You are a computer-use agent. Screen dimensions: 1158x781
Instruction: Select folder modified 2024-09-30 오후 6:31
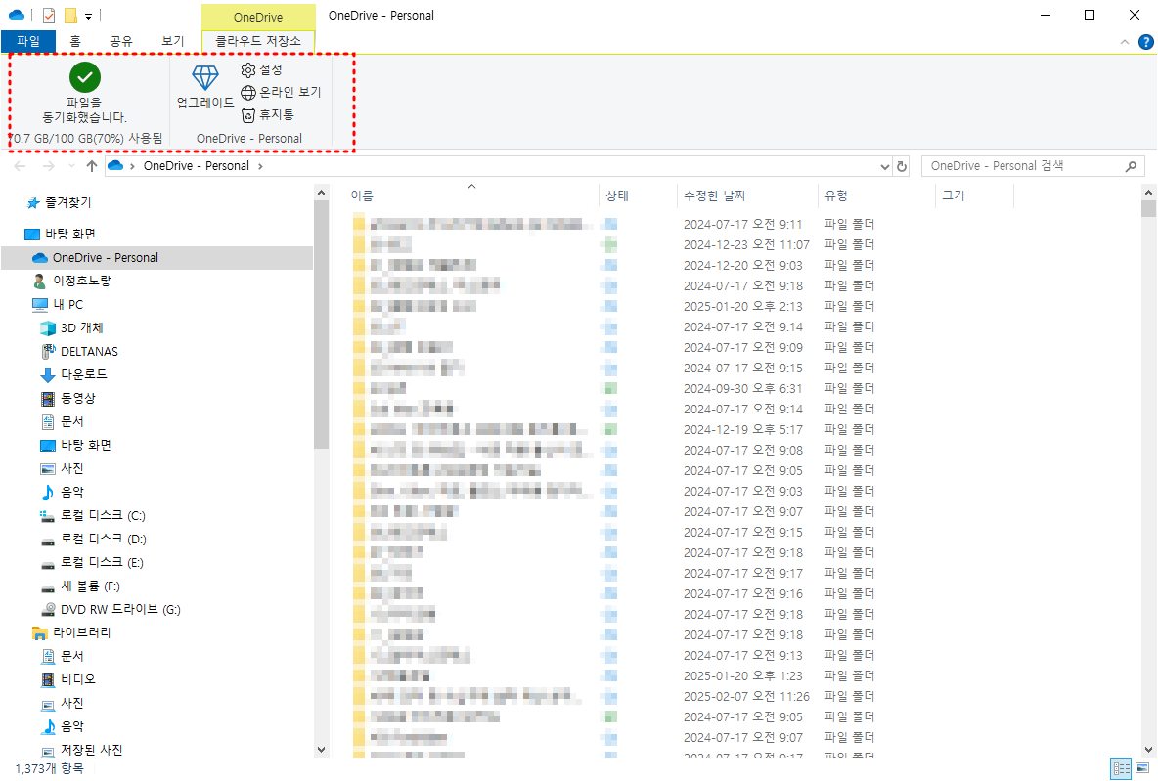click(x=613, y=388)
